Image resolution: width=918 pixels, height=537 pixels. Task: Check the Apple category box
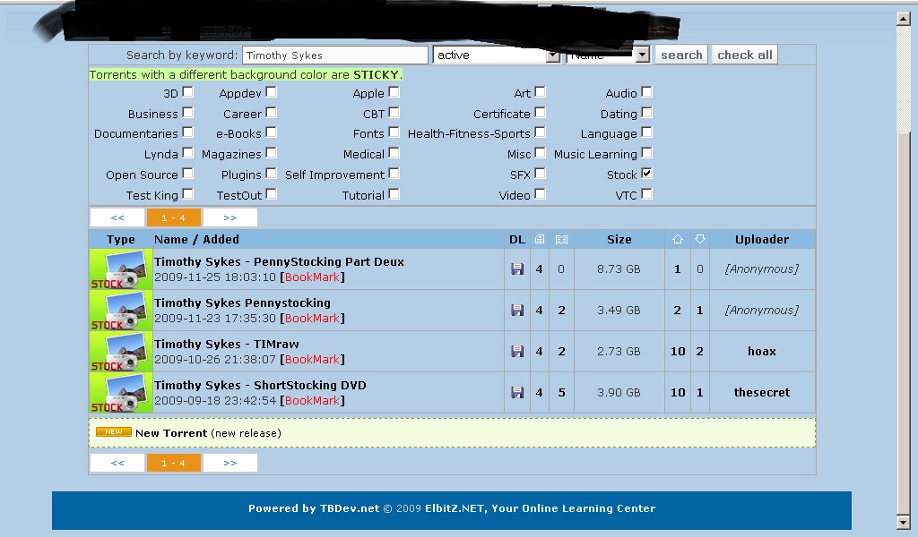pos(394,92)
